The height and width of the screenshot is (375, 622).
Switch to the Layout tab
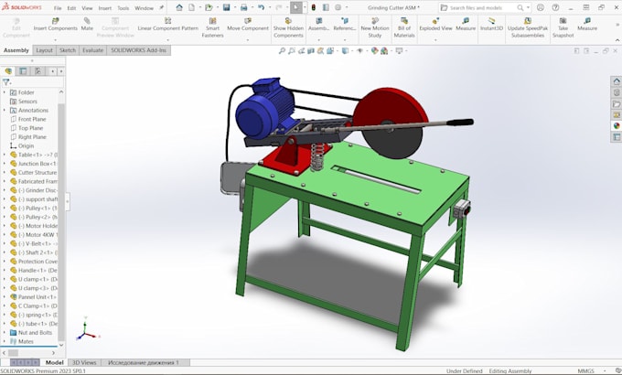tap(44, 50)
